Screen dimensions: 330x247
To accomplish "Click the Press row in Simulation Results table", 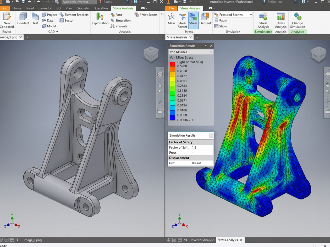I will coord(191,153).
